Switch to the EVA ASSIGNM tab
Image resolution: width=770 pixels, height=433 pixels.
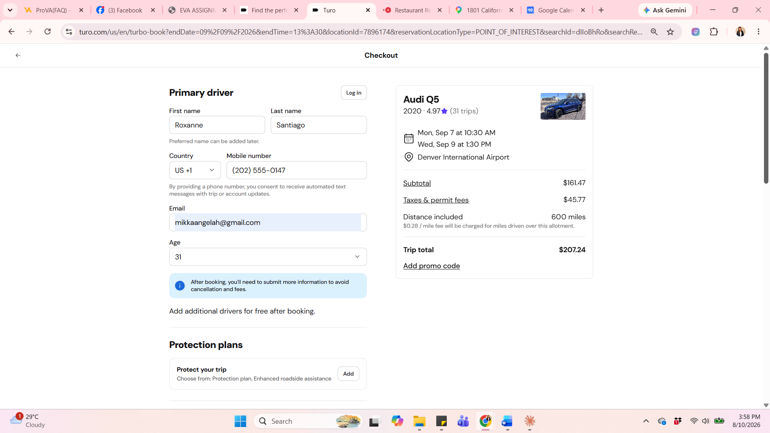pos(197,10)
